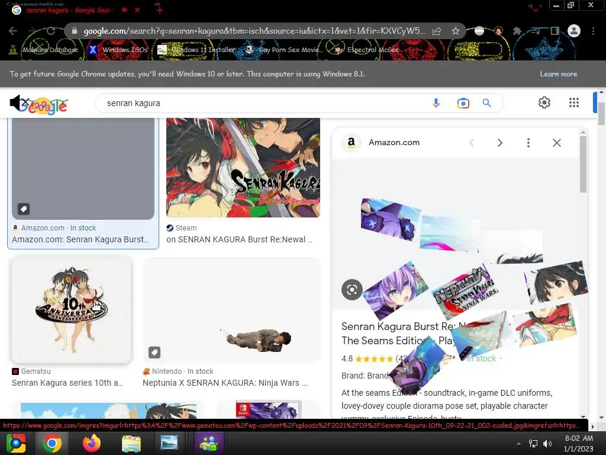
Task: Open the Windows ISOs bookmark
Action: coord(118,50)
